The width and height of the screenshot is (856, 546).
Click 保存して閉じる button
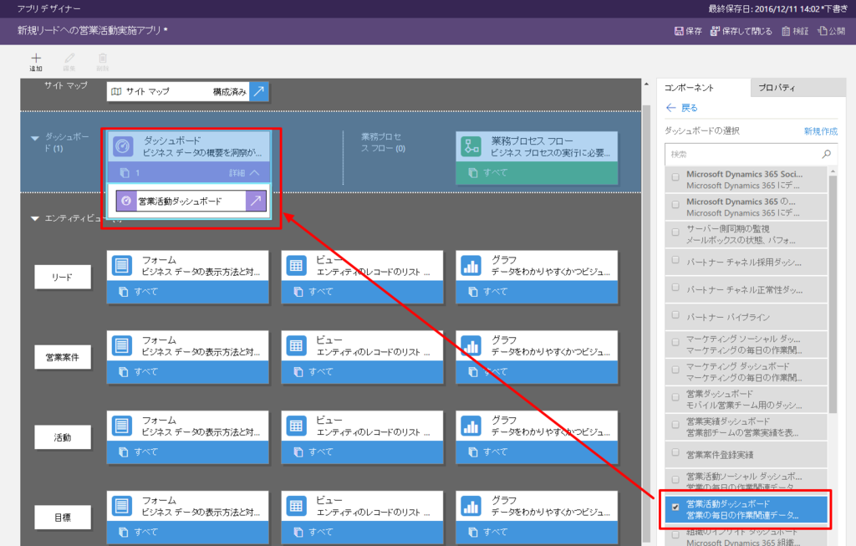(741, 31)
